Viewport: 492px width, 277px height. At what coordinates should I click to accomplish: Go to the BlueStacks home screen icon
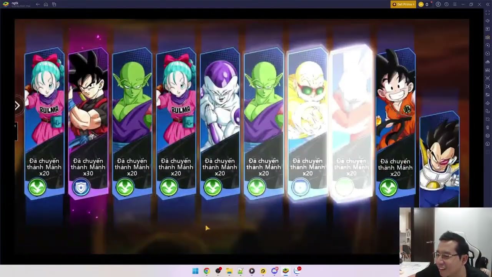pos(46,4)
